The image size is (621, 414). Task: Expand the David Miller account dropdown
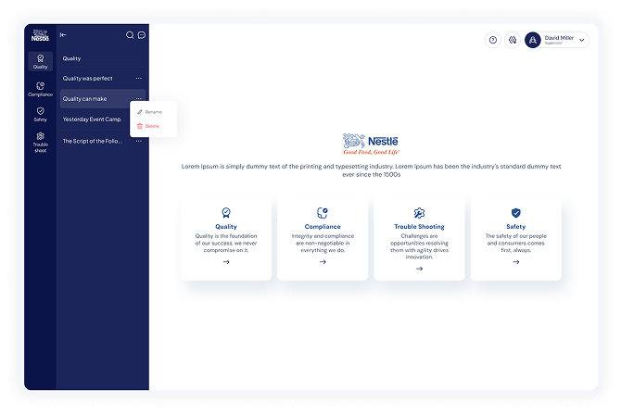point(582,40)
